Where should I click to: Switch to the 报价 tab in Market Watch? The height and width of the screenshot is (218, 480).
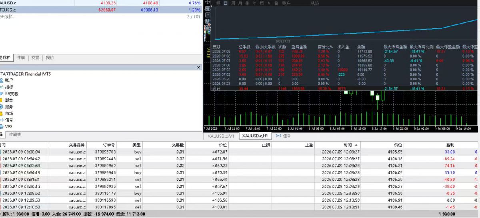tap(50, 58)
